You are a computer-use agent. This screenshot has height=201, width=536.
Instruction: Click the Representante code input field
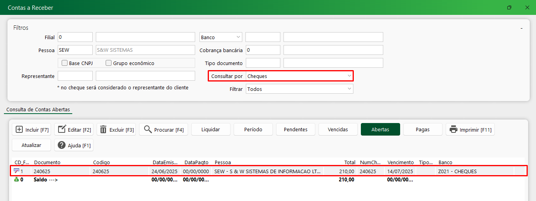[x=75, y=76]
